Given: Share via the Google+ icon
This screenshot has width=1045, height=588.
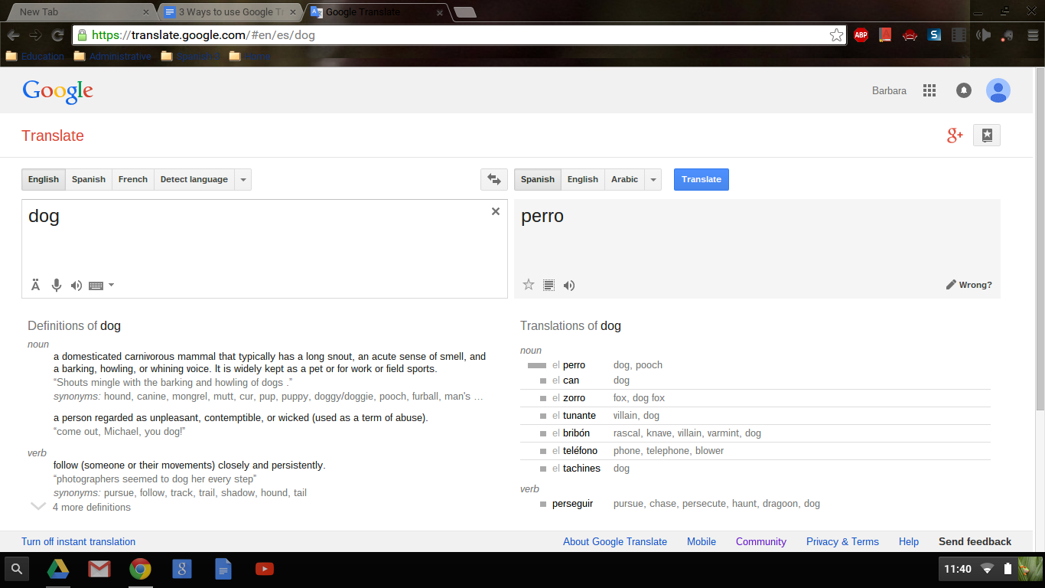Looking at the screenshot, I should click(x=955, y=136).
